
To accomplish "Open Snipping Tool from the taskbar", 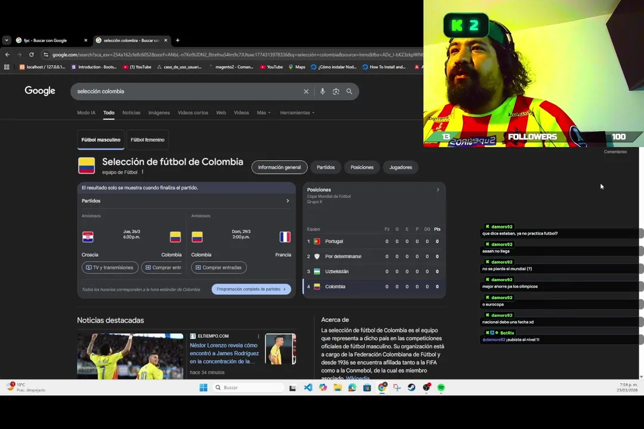I will coord(397,387).
